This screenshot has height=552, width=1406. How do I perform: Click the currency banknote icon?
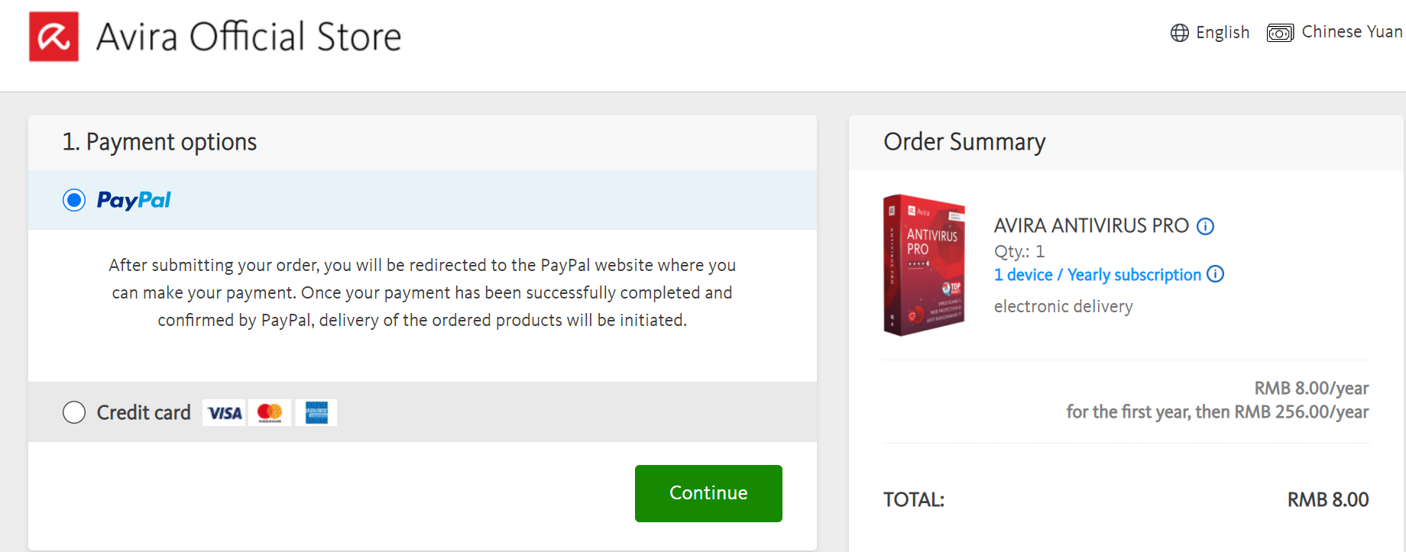pyautogui.click(x=1280, y=33)
